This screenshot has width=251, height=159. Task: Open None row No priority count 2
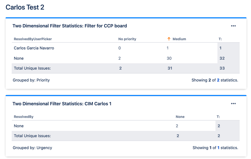120,58
